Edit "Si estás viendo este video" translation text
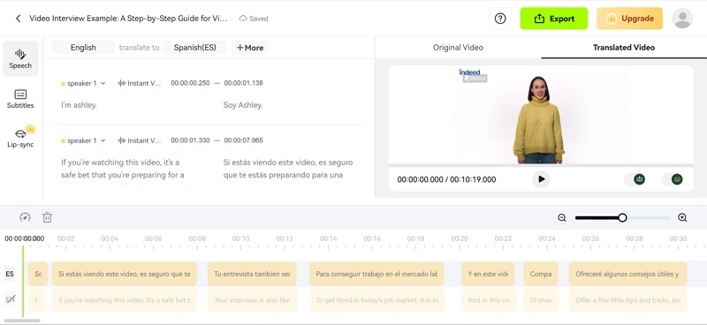This screenshot has height=325, width=707. click(288, 169)
